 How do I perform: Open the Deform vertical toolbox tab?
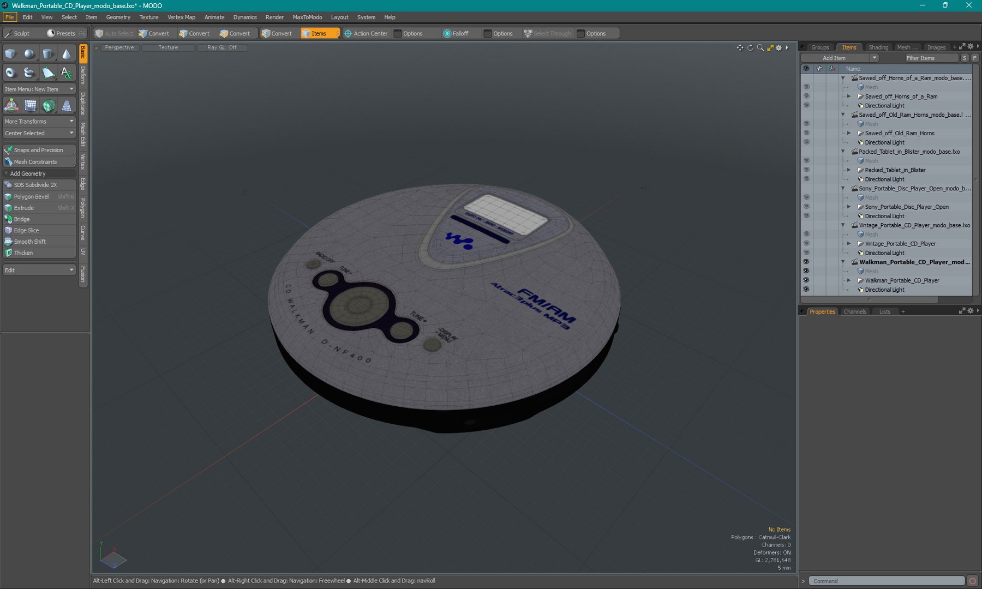(x=83, y=75)
